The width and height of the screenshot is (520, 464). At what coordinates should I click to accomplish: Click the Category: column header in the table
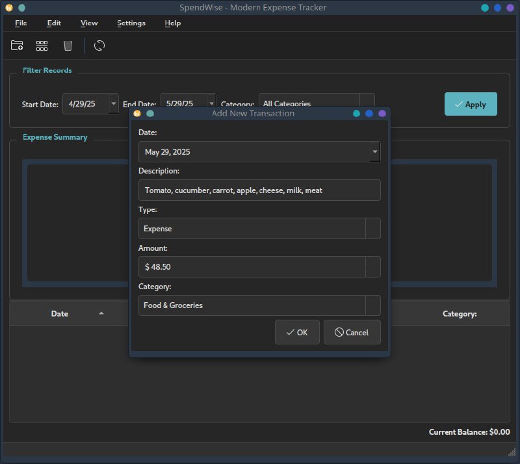[x=460, y=314]
